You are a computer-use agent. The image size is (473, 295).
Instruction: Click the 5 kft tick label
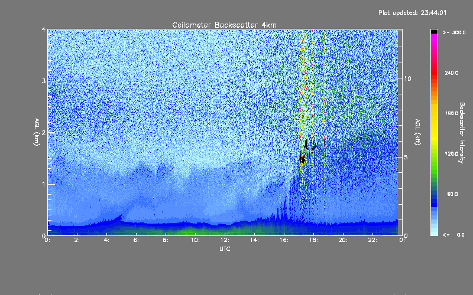(x=406, y=157)
